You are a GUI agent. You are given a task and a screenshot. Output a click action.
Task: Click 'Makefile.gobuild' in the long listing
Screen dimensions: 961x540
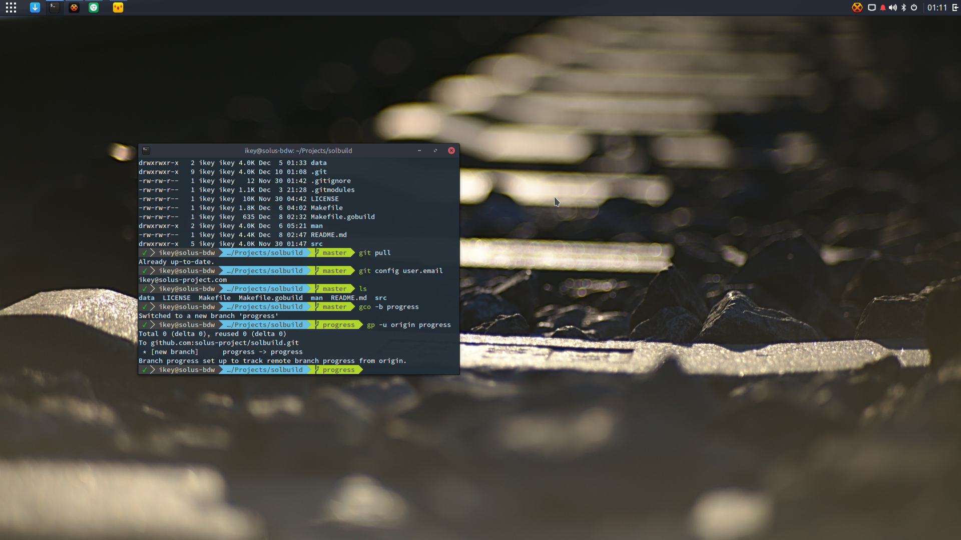(x=343, y=217)
